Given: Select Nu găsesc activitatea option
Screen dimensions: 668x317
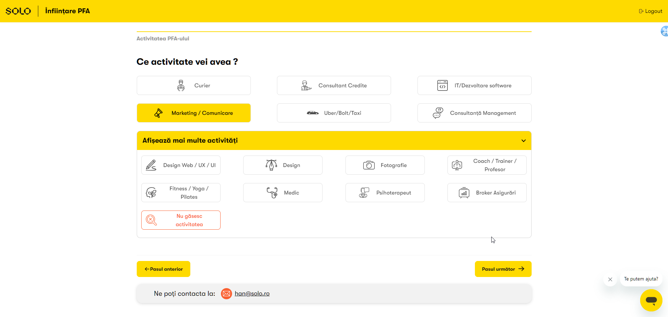Looking at the screenshot, I should coord(181,220).
